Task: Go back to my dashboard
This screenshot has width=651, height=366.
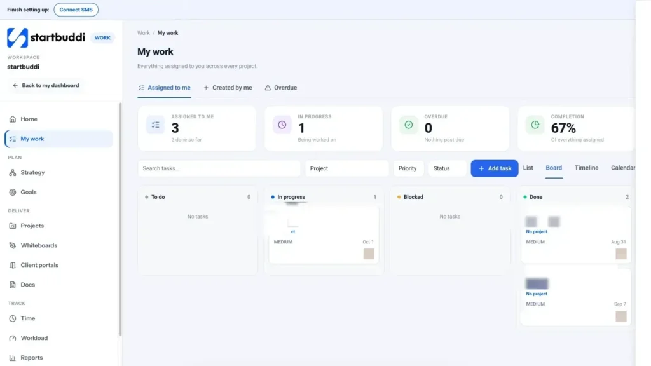Action: coord(46,86)
